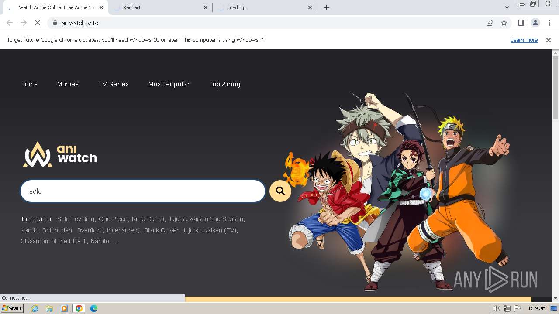Open File Explorer from taskbar
559x314 pixels.
point(49,308)
